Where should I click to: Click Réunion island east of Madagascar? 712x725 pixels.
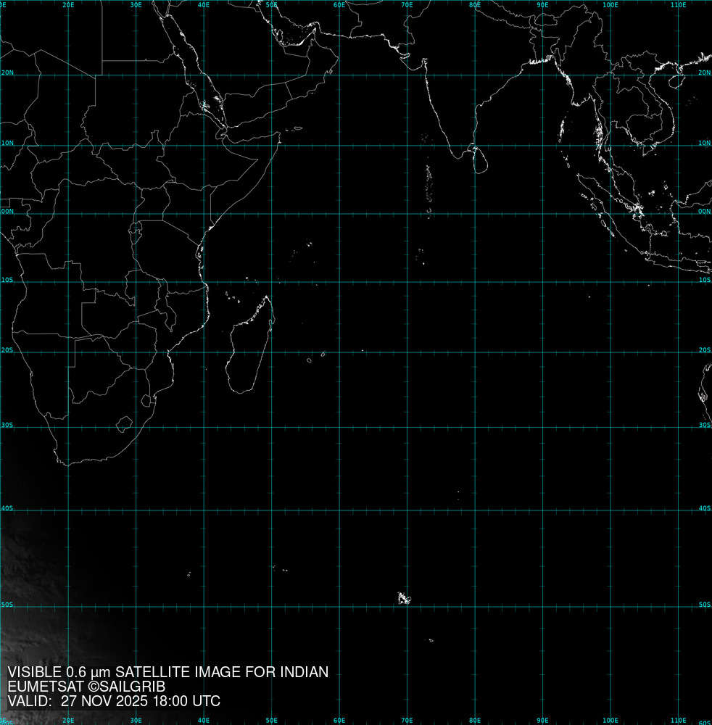click(x=310, y=360)
